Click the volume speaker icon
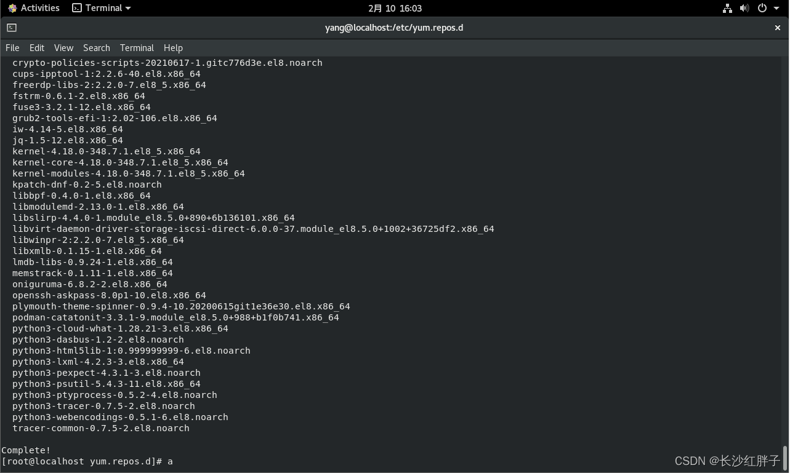This screenshot has width=790, height=473. 744,8
